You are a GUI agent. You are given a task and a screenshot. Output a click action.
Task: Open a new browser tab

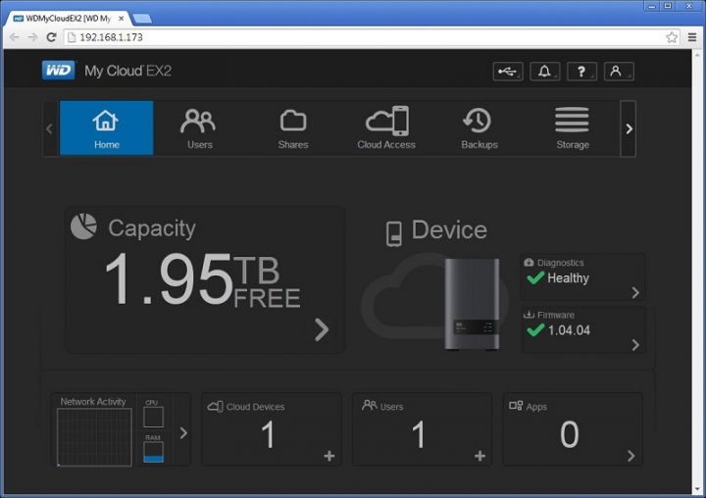(x=142, y=19)
